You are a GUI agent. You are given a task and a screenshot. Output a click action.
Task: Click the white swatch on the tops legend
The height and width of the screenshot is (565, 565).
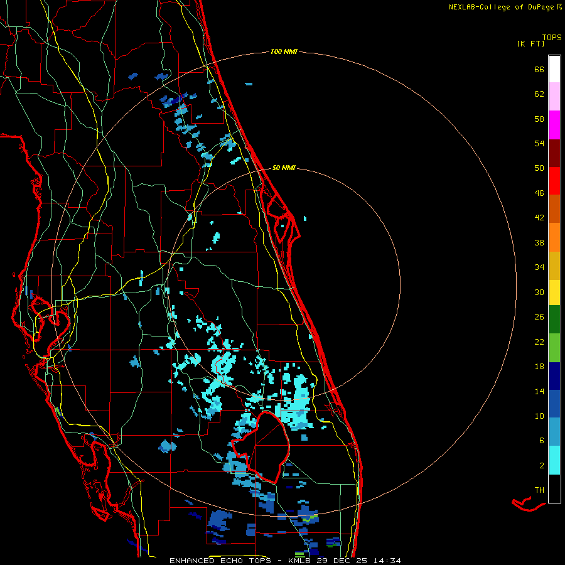(554, 69)
